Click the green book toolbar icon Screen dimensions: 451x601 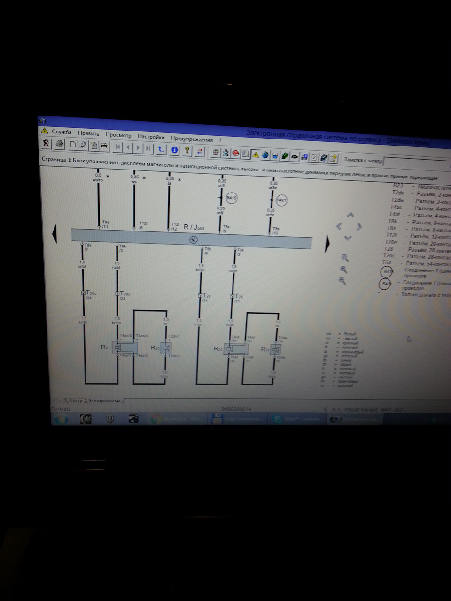285,156
